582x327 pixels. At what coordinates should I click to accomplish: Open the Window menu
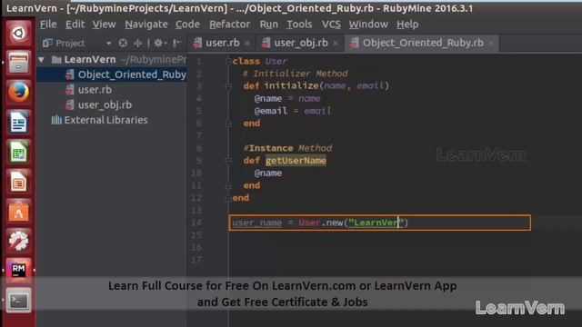click(368, 25)
